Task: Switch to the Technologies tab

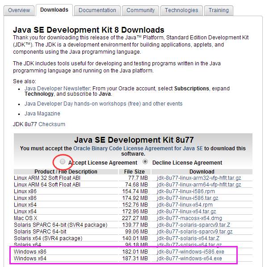Action: tap(181, 10)
